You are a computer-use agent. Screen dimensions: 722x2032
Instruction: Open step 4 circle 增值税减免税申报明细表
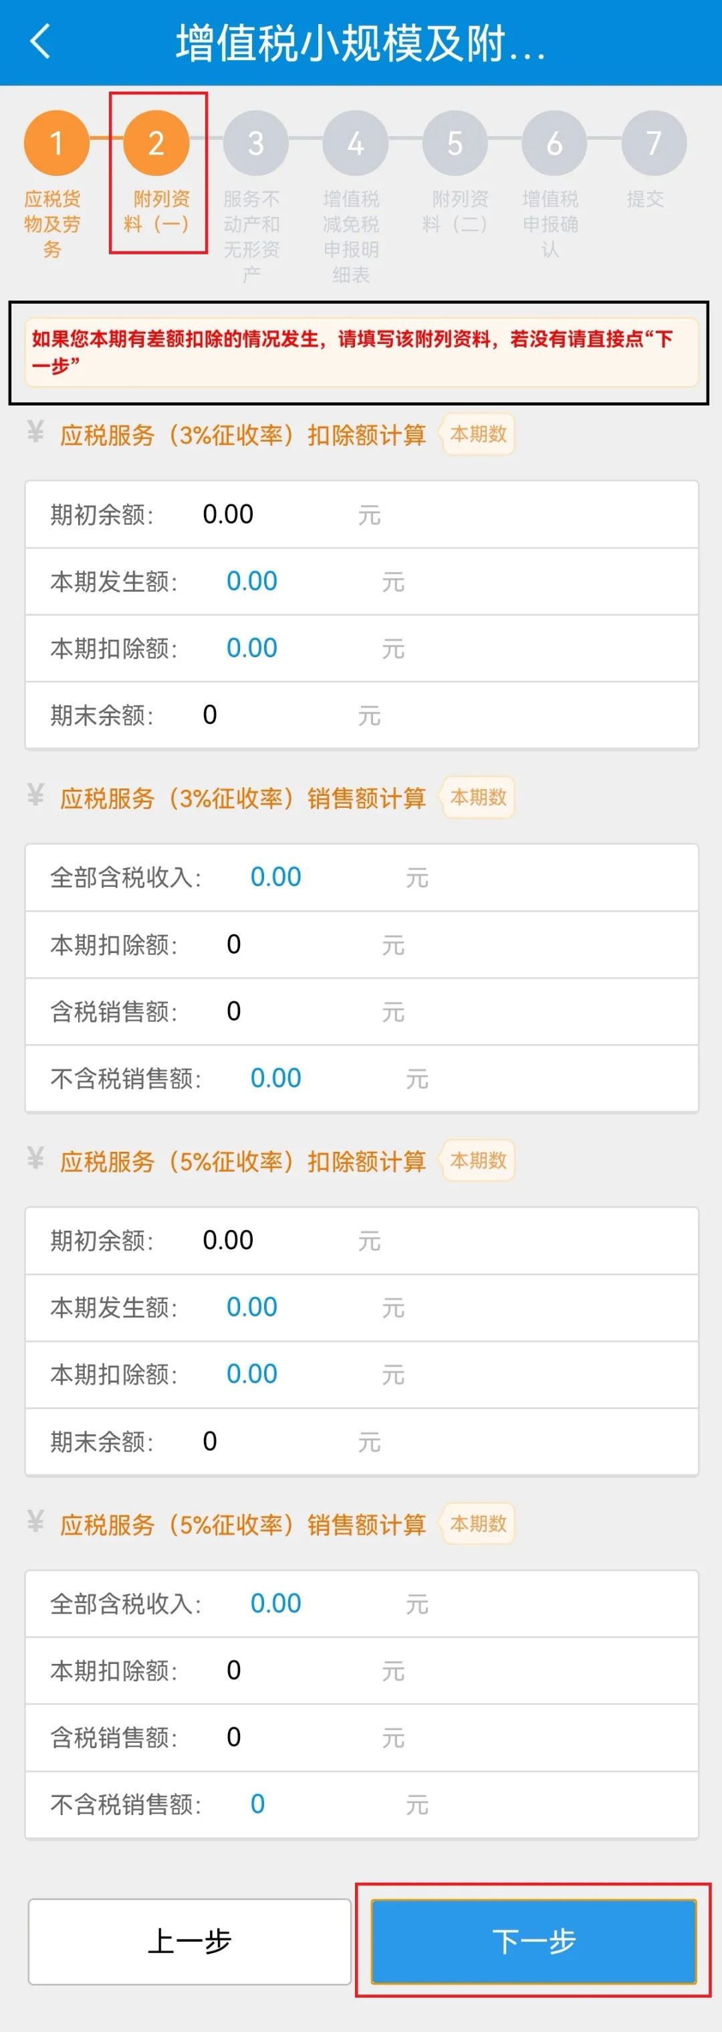click(x=356, y=143)
